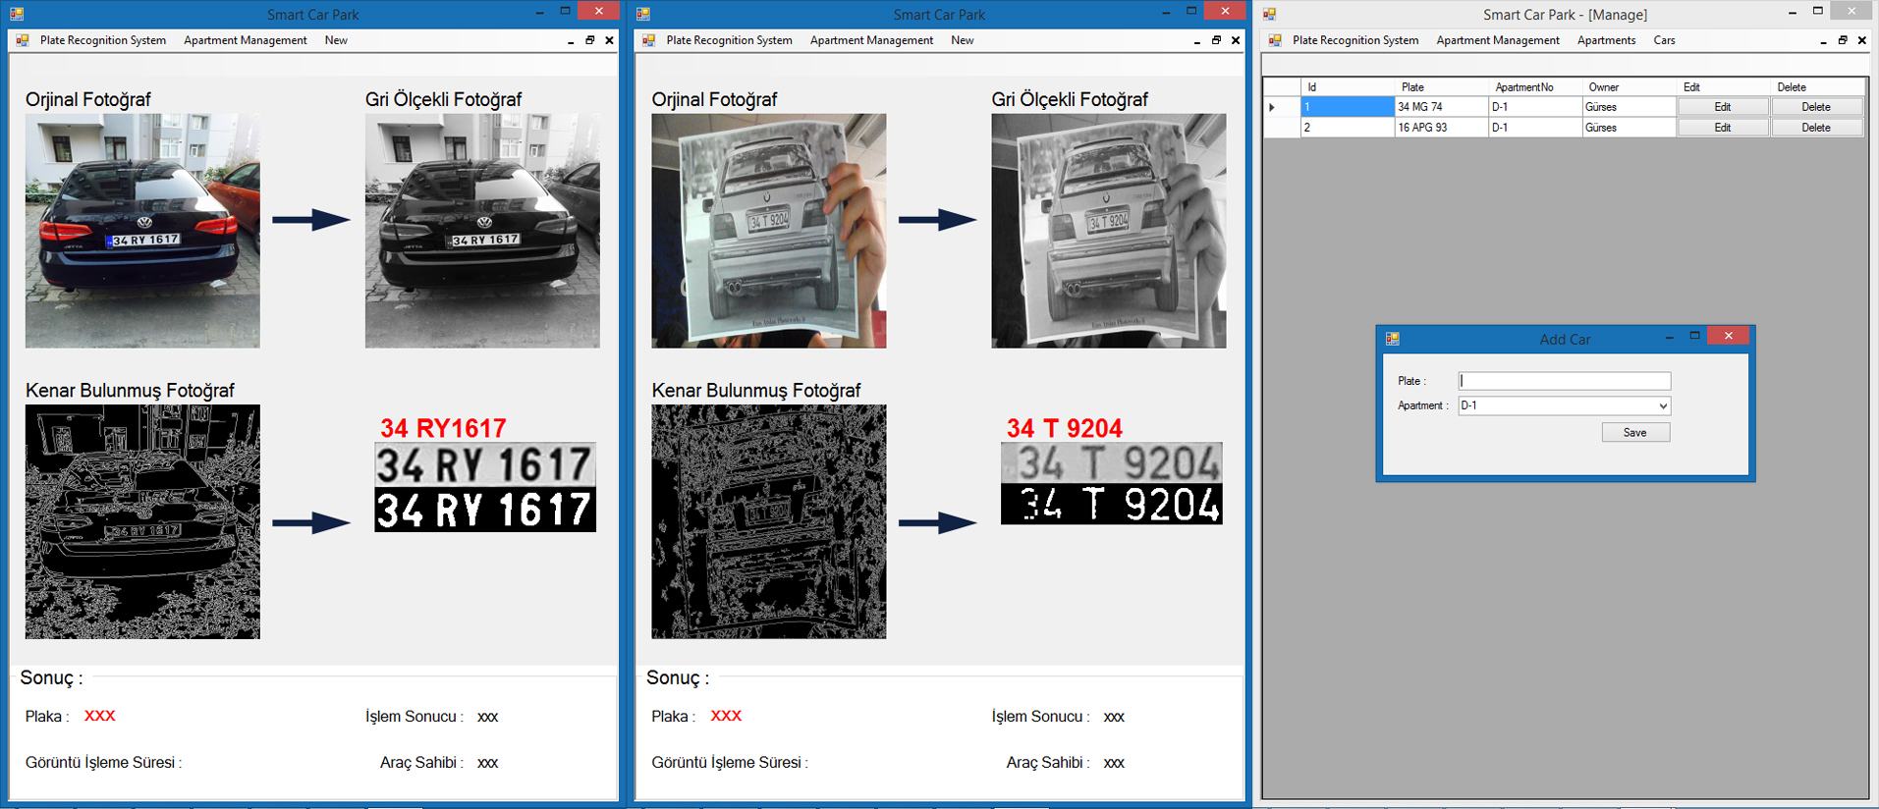This screenshot has width=1879, height=809.
Task: Click Delete button for plate 34 MG 74
Action: pyautogui.click(x=1816, y=107)
